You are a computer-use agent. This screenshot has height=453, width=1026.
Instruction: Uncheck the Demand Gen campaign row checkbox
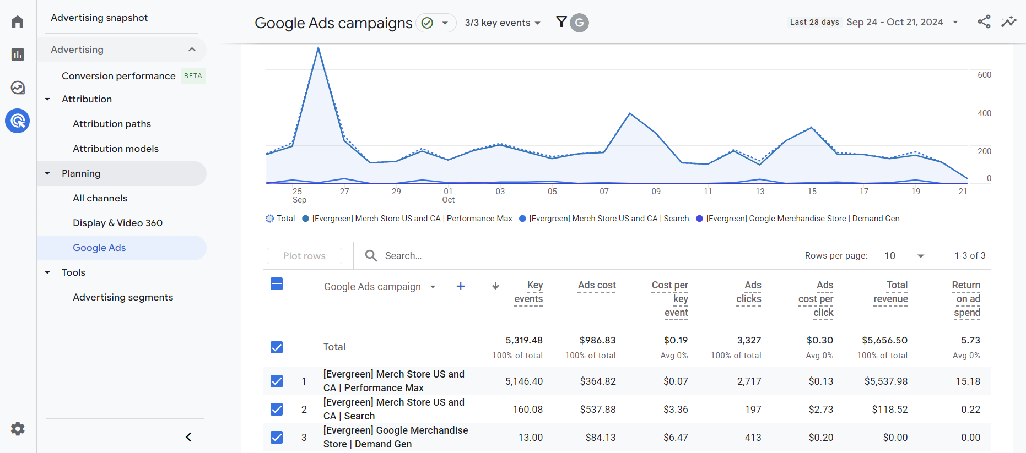click(x=277, y=437)
